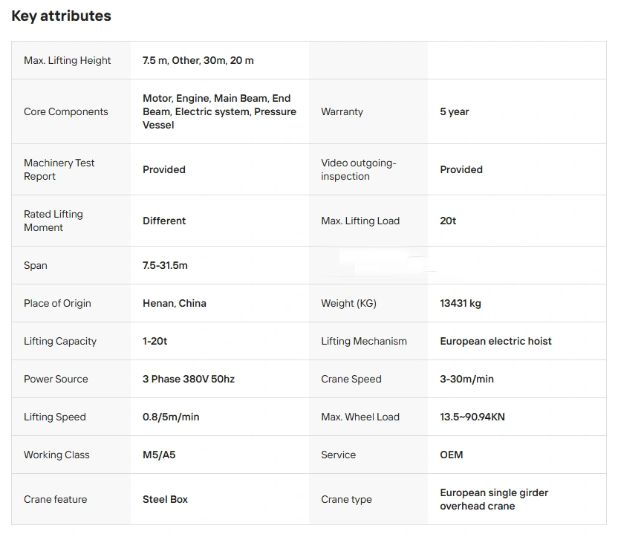Click the Lifting Capacity 1-20t value
The image size is (618, 537).
point(155,341)
